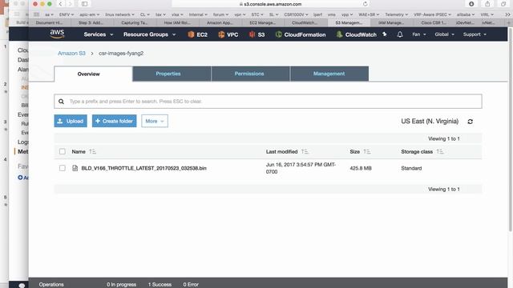Open CloudFormation shortcut in navbar

(x=301, y=34)
